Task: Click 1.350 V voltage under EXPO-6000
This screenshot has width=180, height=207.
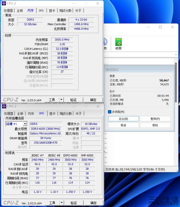Action: (70, 192)
